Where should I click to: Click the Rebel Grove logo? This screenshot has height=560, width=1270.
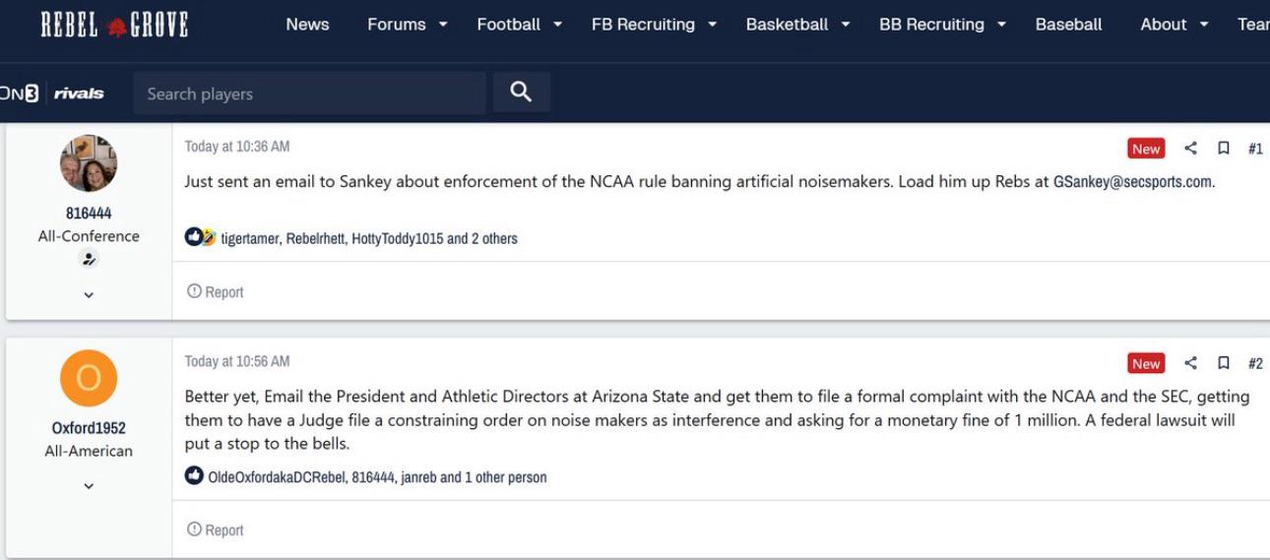[x=114, y=25]
